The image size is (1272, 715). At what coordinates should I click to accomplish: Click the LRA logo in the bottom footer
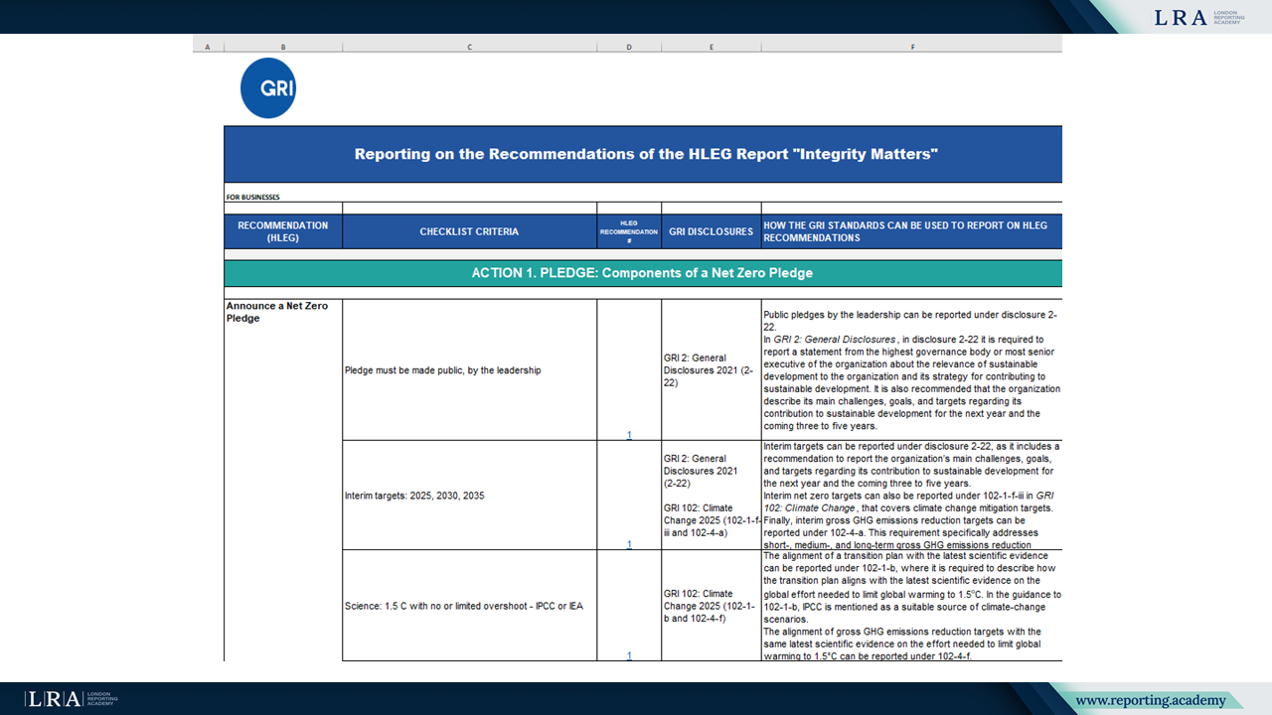click(72, 699)
